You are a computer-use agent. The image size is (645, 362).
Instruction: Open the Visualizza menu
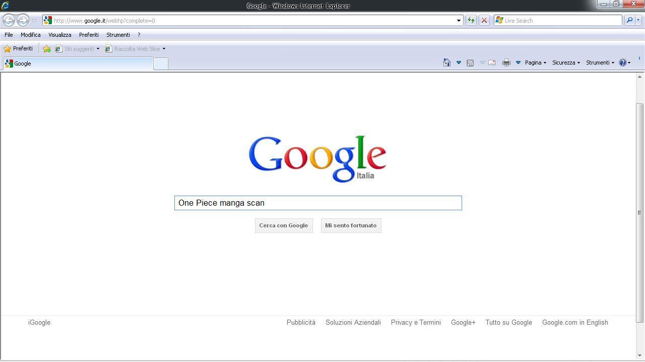59,35
